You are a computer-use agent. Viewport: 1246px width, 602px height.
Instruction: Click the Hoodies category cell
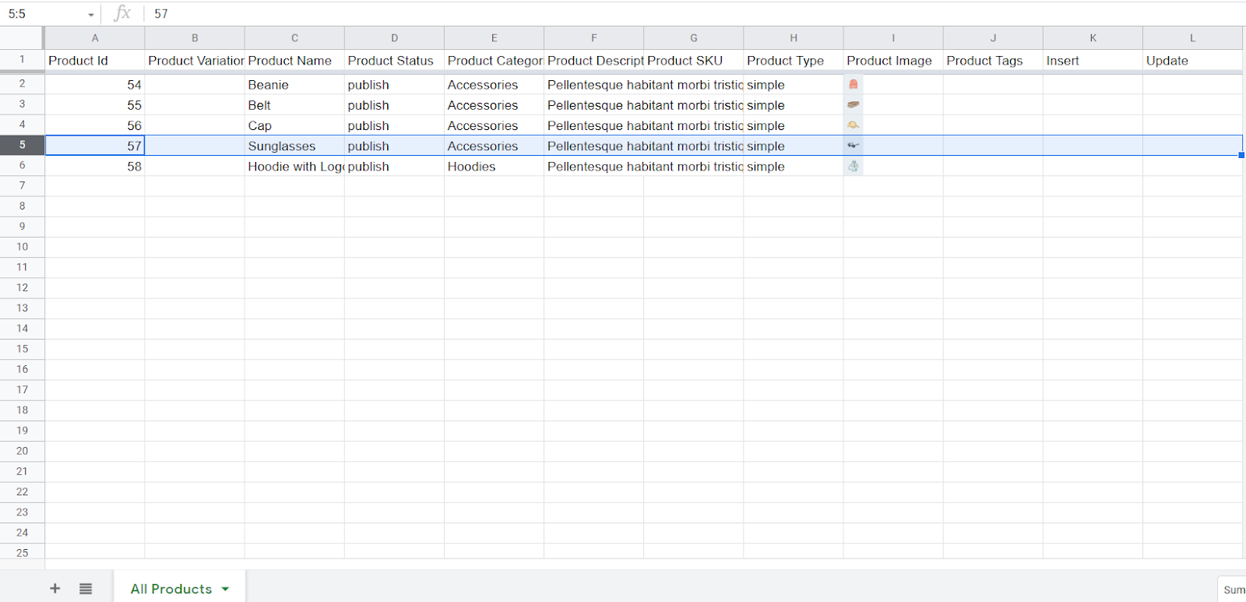(494, 166)
